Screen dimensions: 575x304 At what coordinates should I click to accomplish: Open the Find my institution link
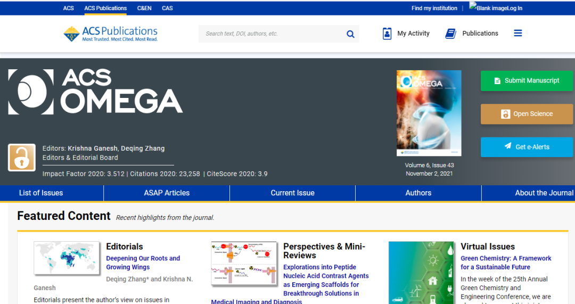[x=434, y=8]
